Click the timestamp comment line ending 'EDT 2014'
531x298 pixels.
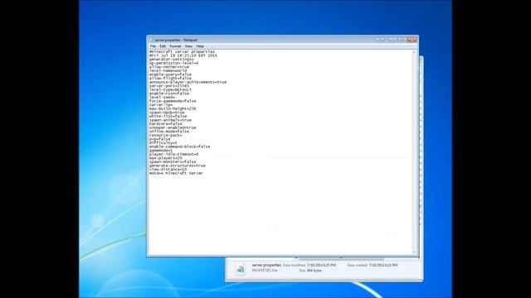pos(183,55)
